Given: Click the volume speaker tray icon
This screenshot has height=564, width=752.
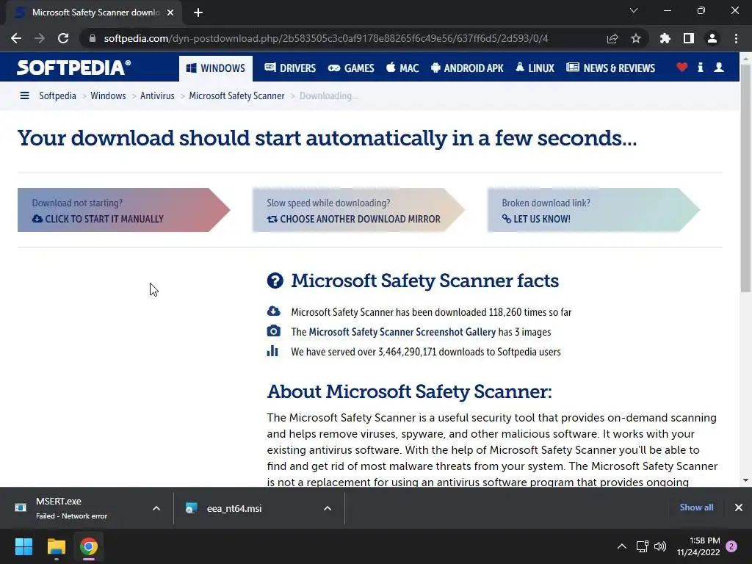Looking at the screenshot, I should click(660, 546).
